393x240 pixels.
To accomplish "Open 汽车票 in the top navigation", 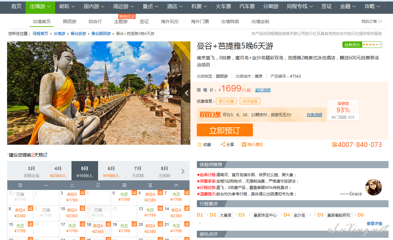I will 247,6.
